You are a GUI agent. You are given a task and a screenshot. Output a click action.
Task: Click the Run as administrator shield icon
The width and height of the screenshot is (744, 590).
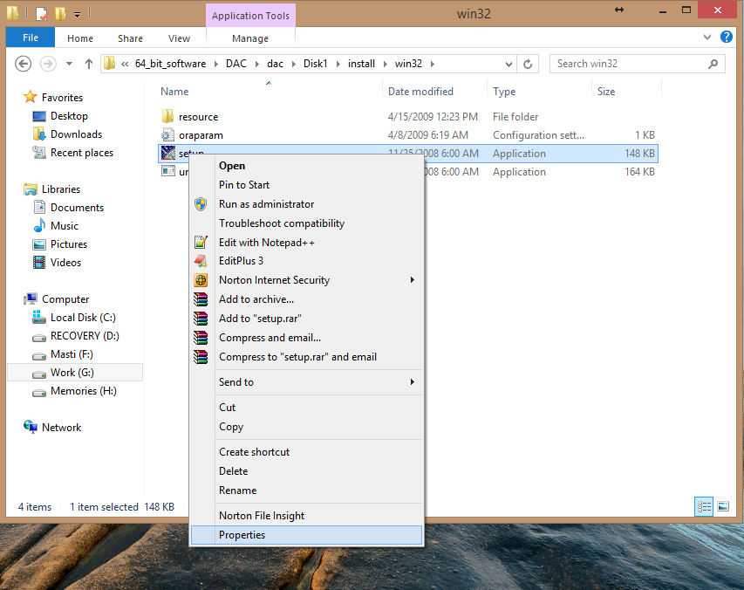click(x=201, y=204)
